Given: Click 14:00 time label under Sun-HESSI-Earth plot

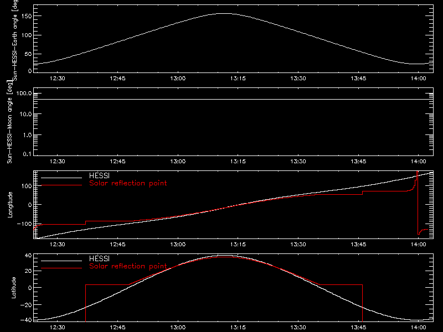Looking at the screenshot, I should pos(419,78).
